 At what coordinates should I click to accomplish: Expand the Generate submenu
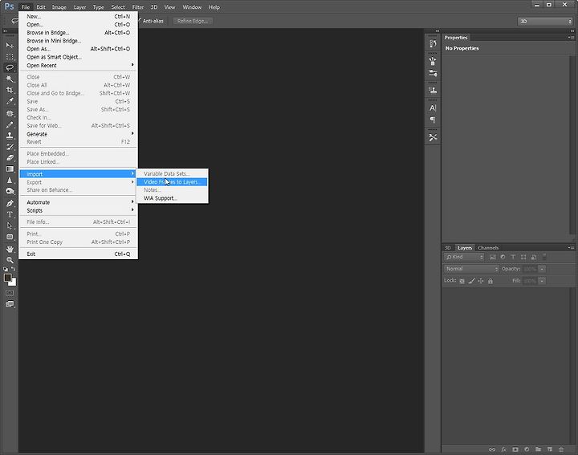(78, 134)
